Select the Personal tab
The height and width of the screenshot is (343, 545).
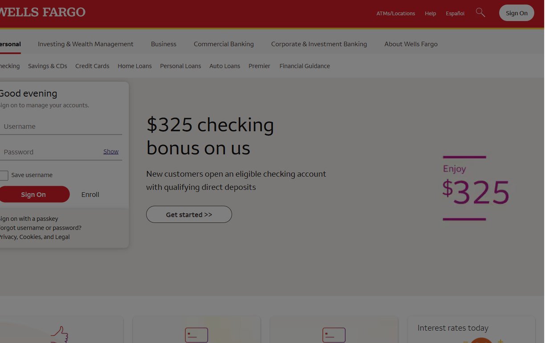tap(10, 44)
